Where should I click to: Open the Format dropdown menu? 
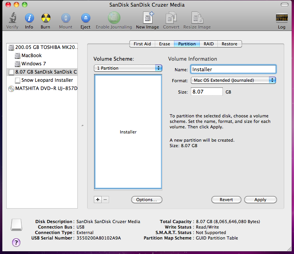pos(233,80)
